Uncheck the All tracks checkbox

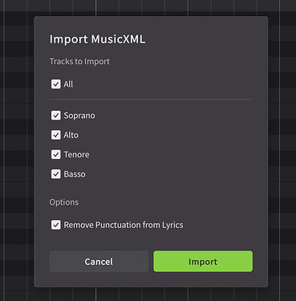[56, 84]
